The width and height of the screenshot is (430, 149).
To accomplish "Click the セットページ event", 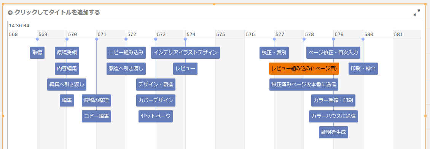I will click(156, 116).
